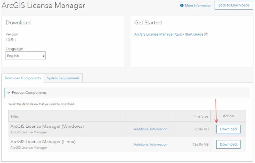Download ArcGIS License Manager for Linux

coord(228,145)
